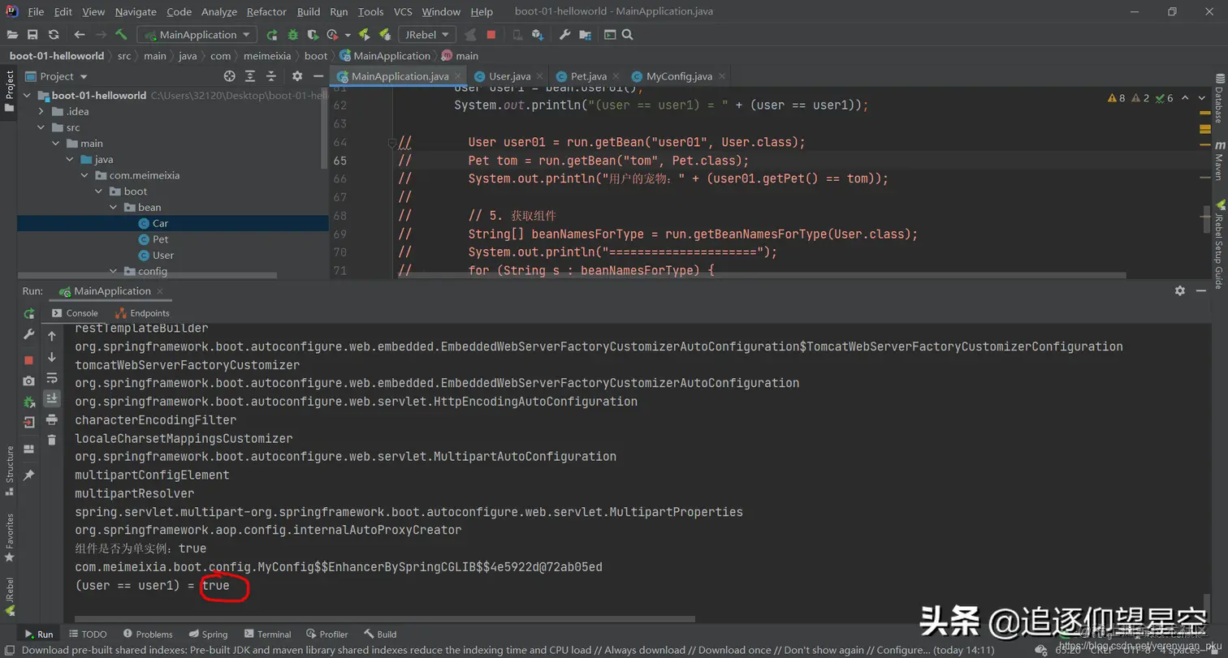This screenshot has width=1228, height=658.
Task: Open Project panel gear options
Action: pos(297,76)
